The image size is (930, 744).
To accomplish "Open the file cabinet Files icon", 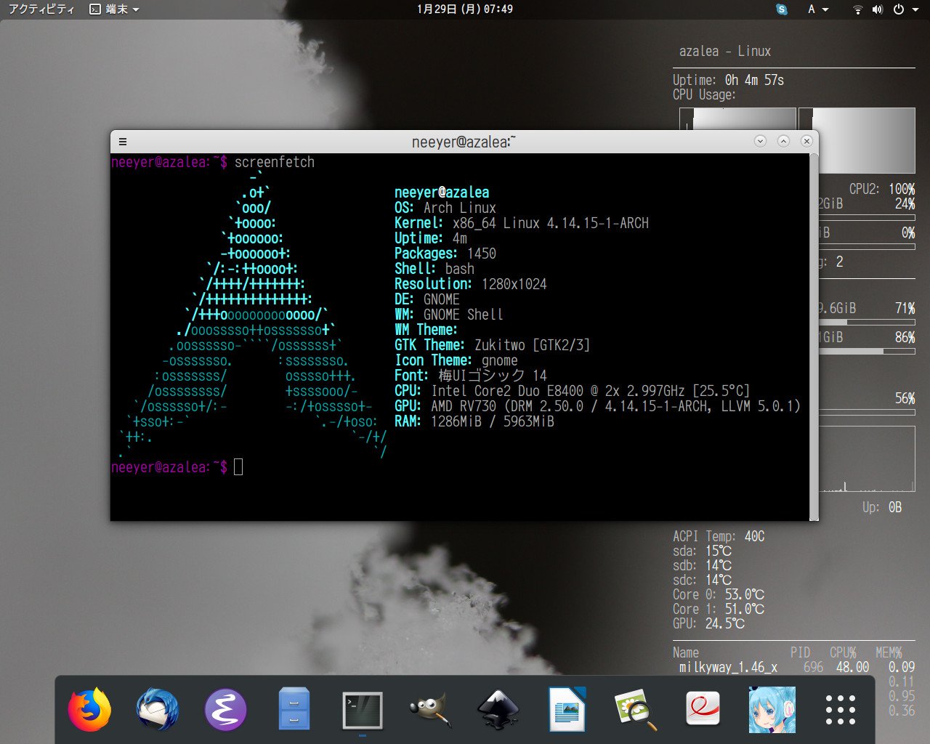I will [294, 709].
